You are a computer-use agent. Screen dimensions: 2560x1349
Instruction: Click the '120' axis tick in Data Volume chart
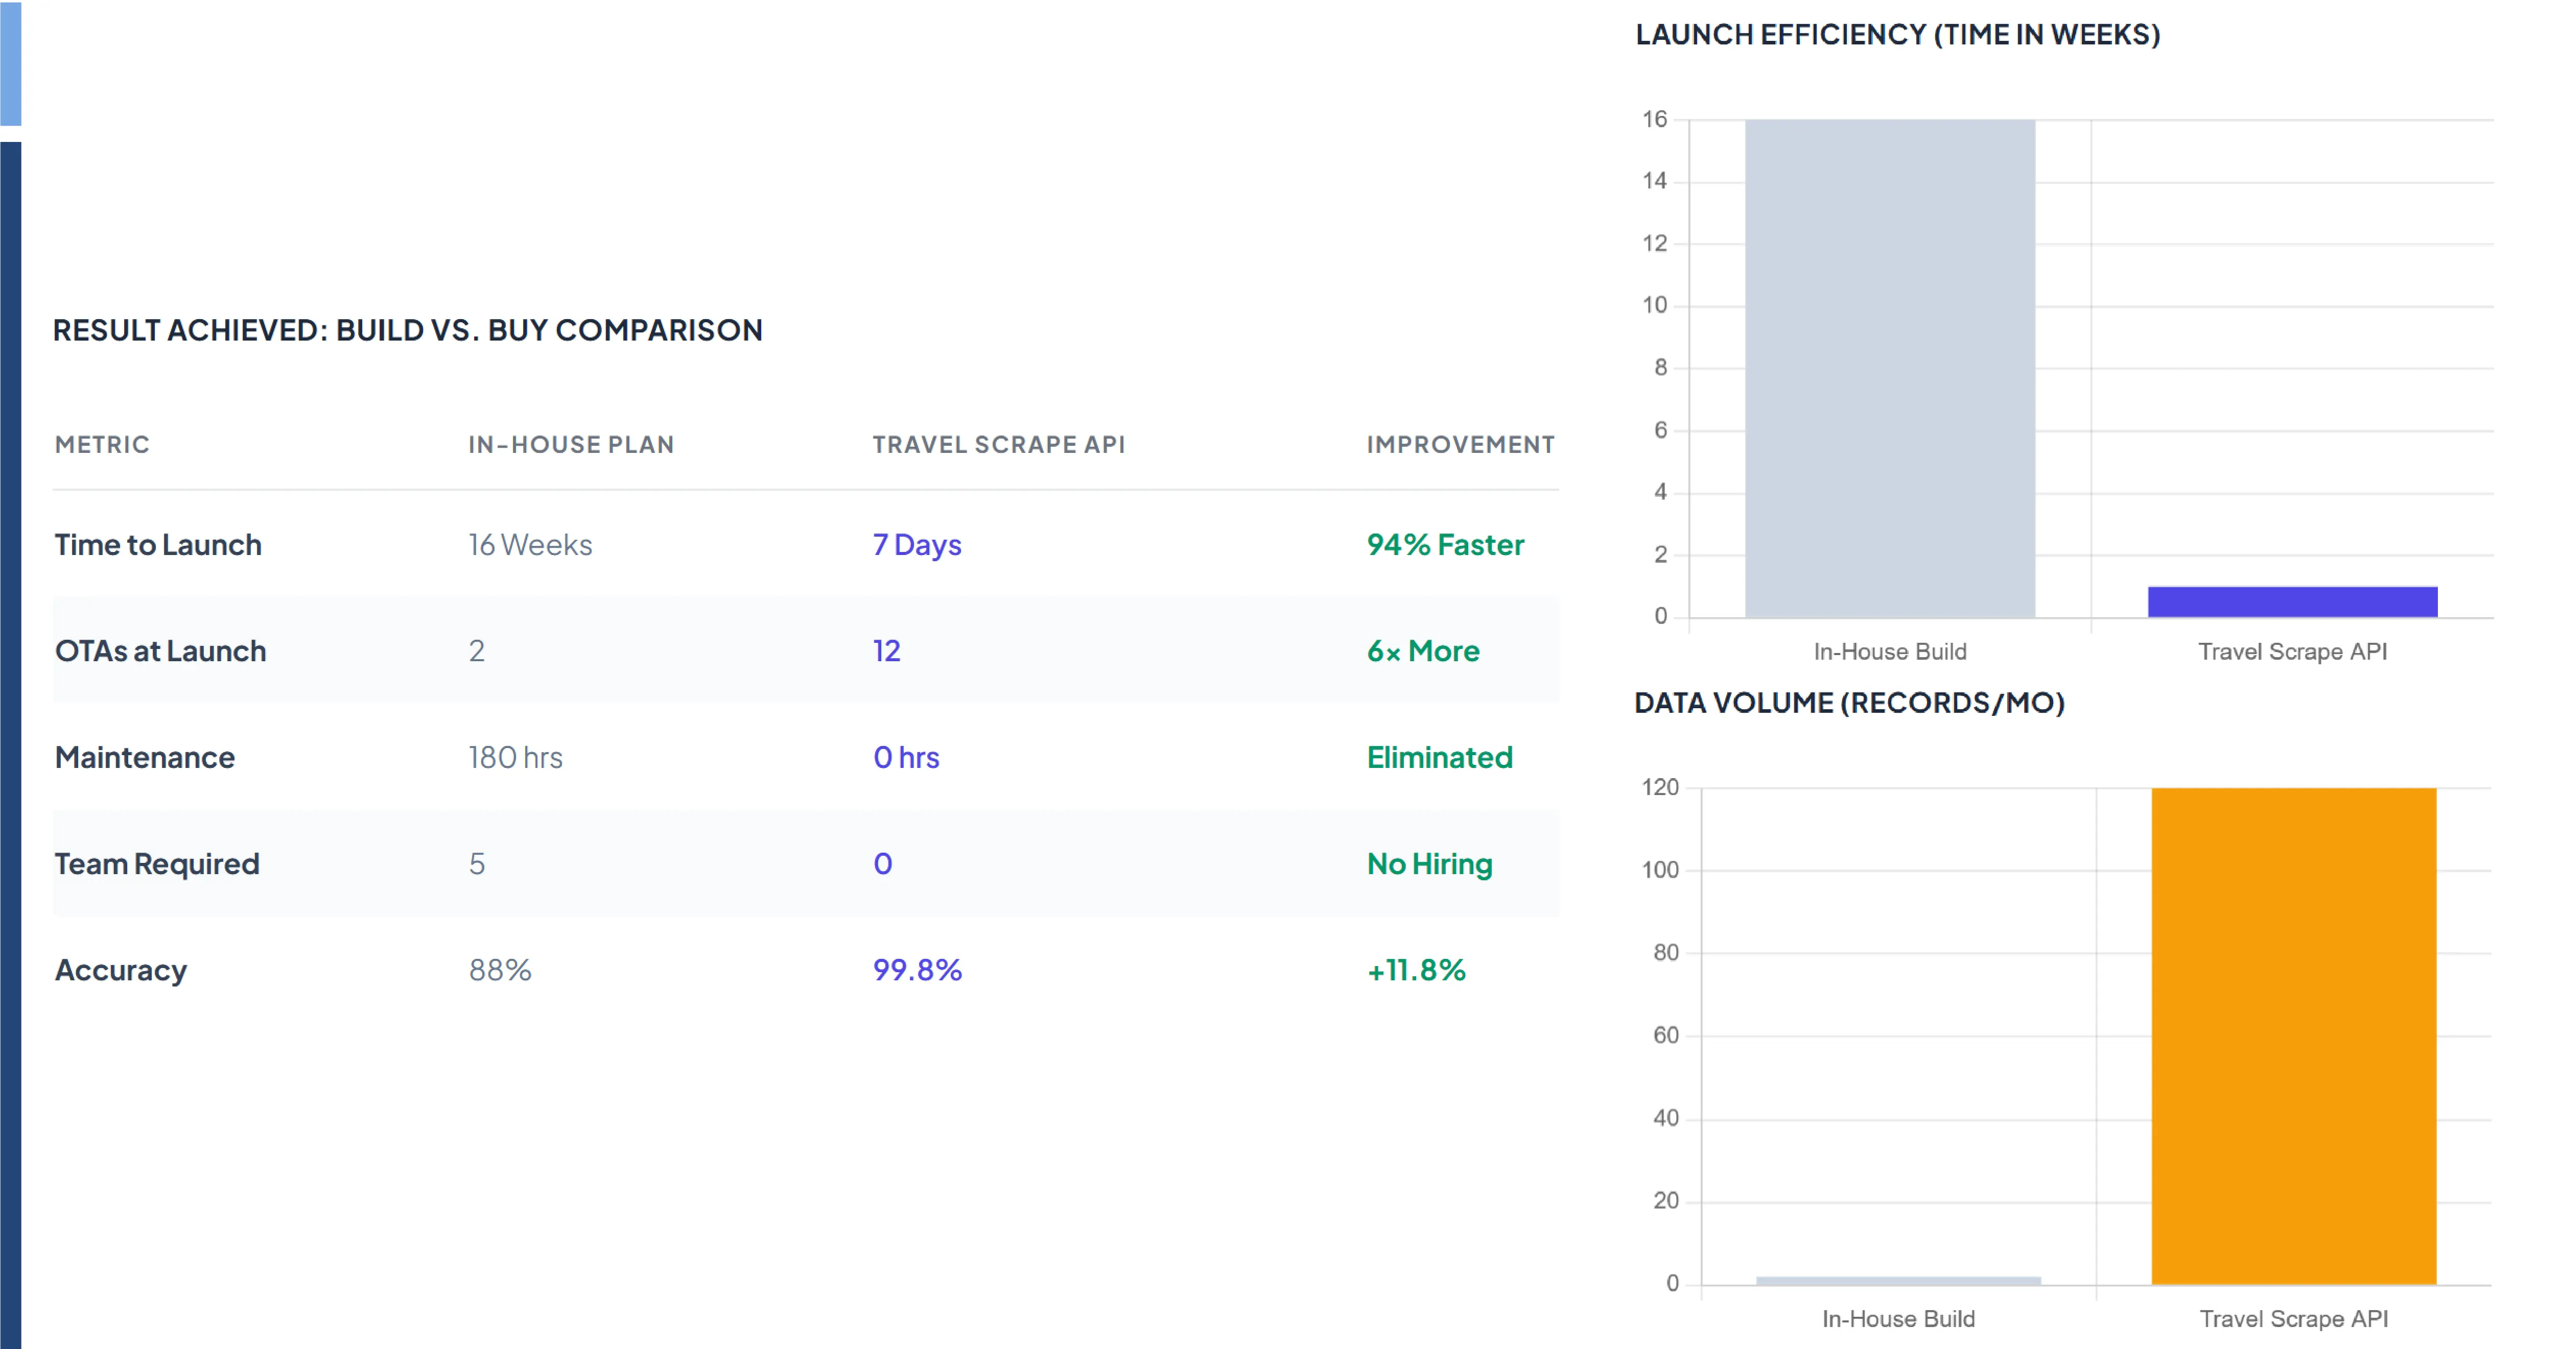click(x=1660, y=787)
